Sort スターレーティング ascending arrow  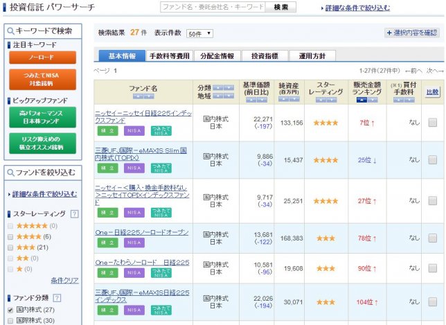321,100
